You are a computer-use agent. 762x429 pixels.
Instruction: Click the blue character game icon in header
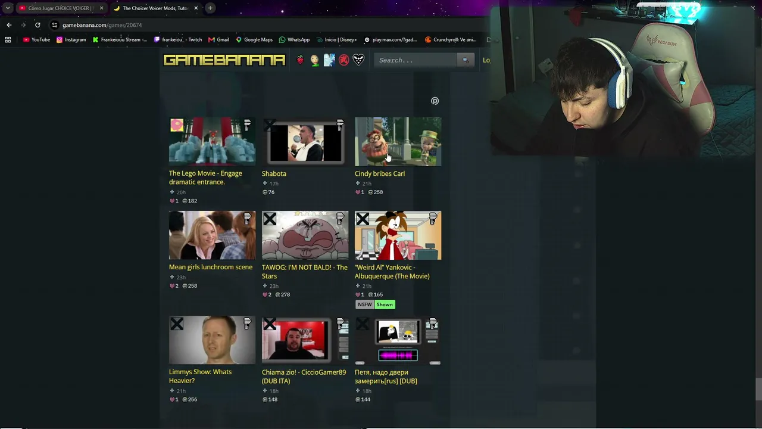point(329,60)
